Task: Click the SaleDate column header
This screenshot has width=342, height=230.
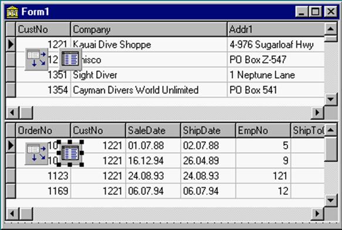Action: coord(153,131)
